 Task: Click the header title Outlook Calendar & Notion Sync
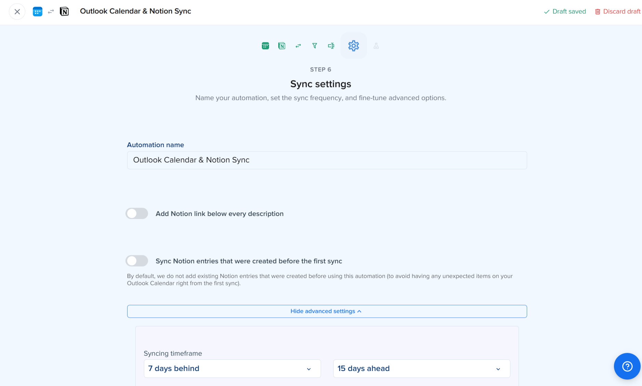tap(135, 11)
